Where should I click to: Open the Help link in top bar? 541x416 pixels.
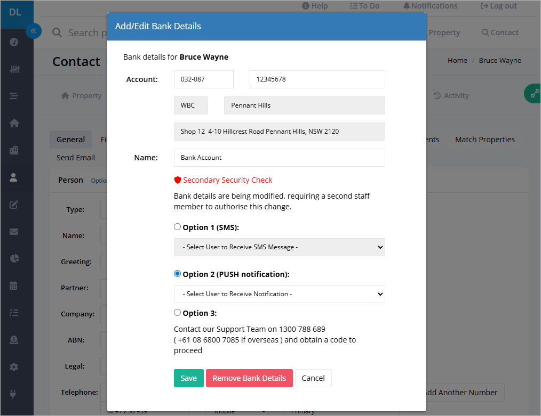point(315,6)
